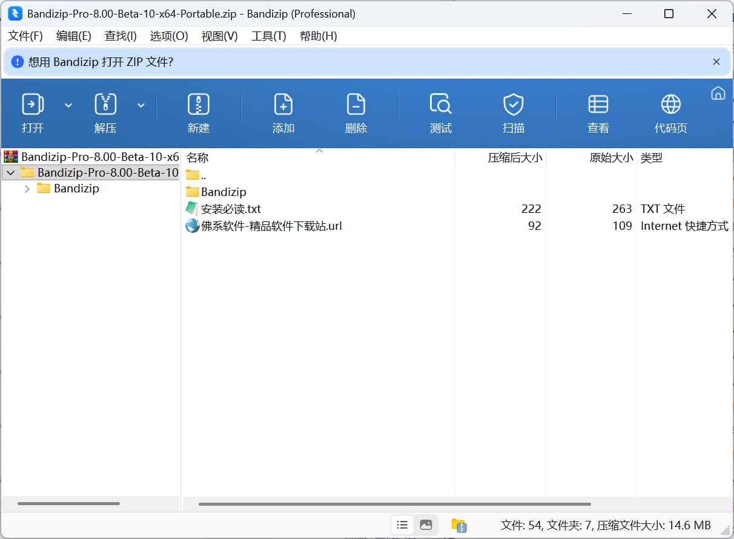The image size is (734, 539).
Task: Switch to details list view in status bar
Action: click(x=402, y=525)
